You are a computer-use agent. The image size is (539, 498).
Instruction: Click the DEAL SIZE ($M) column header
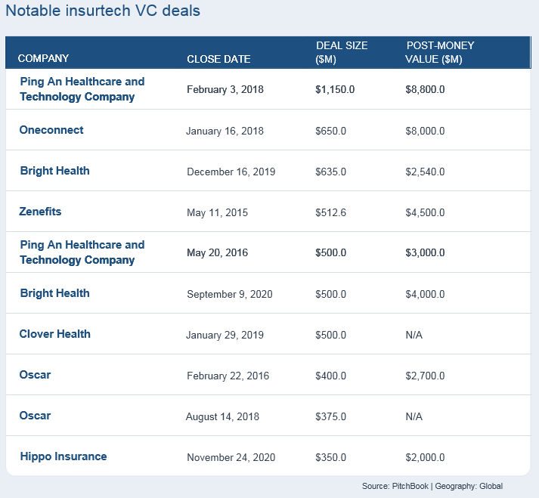click(342, 52)
